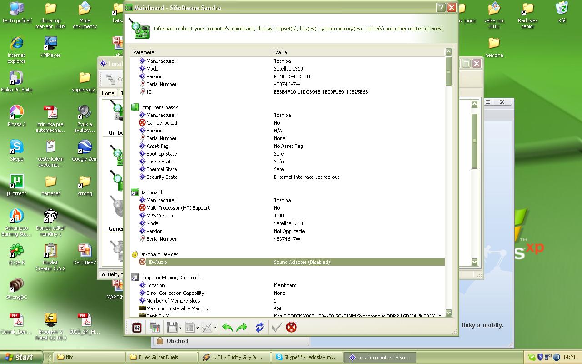Select the Computer Chassis section heading
This screenshot has height=364, width=582.
[x=159, y=107]
